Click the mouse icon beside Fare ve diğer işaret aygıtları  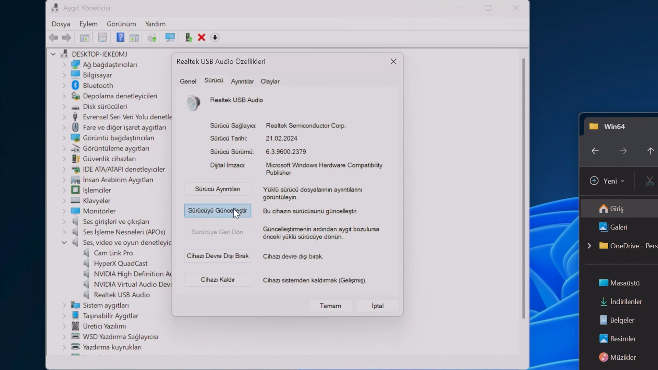75,127
